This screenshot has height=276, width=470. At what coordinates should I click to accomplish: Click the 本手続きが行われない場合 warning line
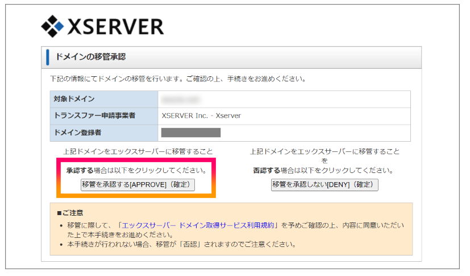[x=181, y=245]
